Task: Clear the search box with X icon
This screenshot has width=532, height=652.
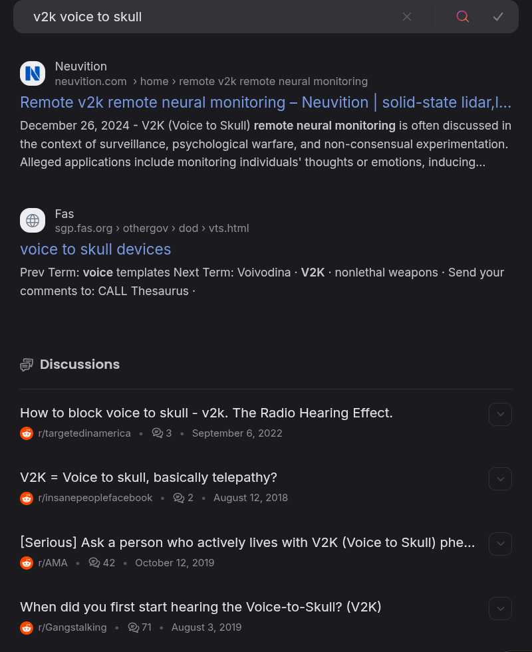Action: pyautogui.click(x=407, y=17)
